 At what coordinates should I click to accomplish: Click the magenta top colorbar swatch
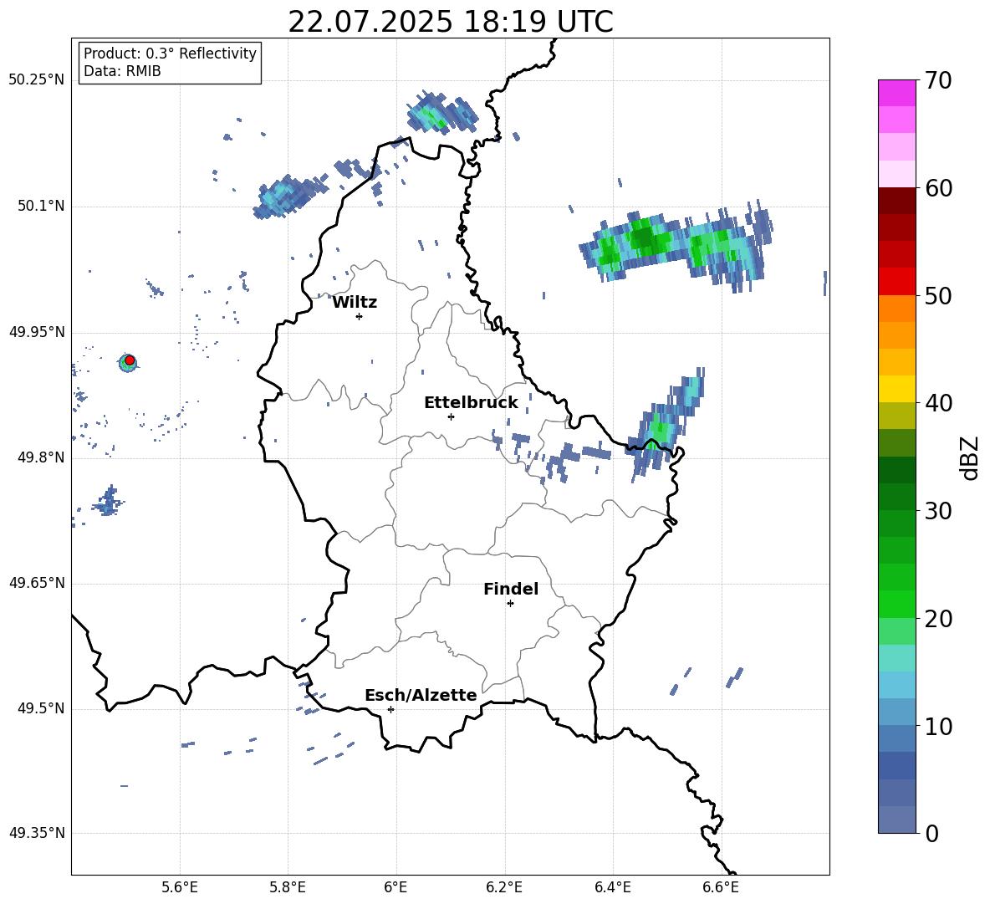897,94
